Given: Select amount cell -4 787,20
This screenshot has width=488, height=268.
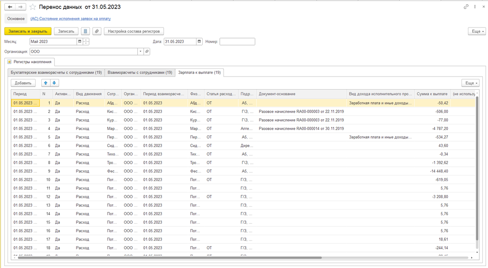Looking at the screenshot, I should tap(432, 128).
